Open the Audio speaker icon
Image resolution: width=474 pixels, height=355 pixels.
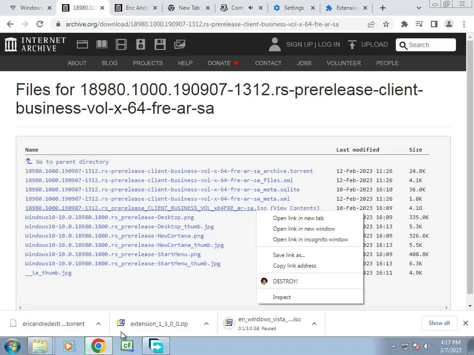pyautogui.click(x=141, y=44)
